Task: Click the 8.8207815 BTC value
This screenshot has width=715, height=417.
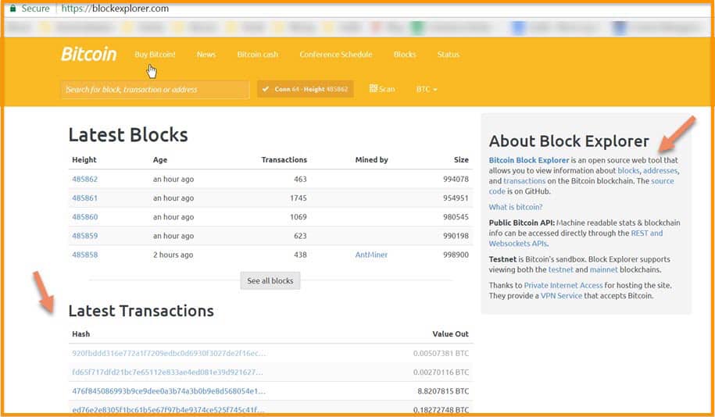Action: [443, 391]
